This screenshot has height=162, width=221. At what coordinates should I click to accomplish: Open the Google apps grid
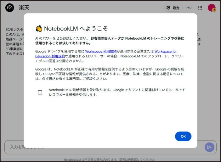[x=200, y=8]
